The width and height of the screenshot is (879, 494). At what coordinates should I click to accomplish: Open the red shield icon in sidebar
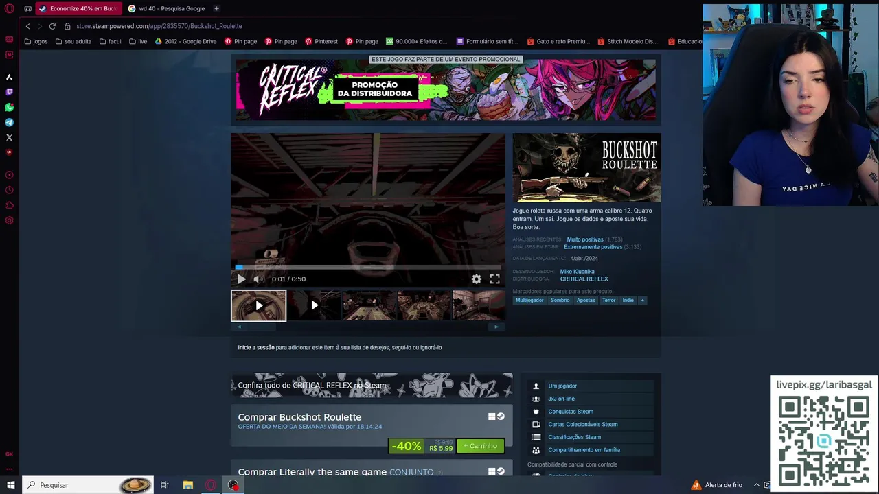[x=9, y=152]
